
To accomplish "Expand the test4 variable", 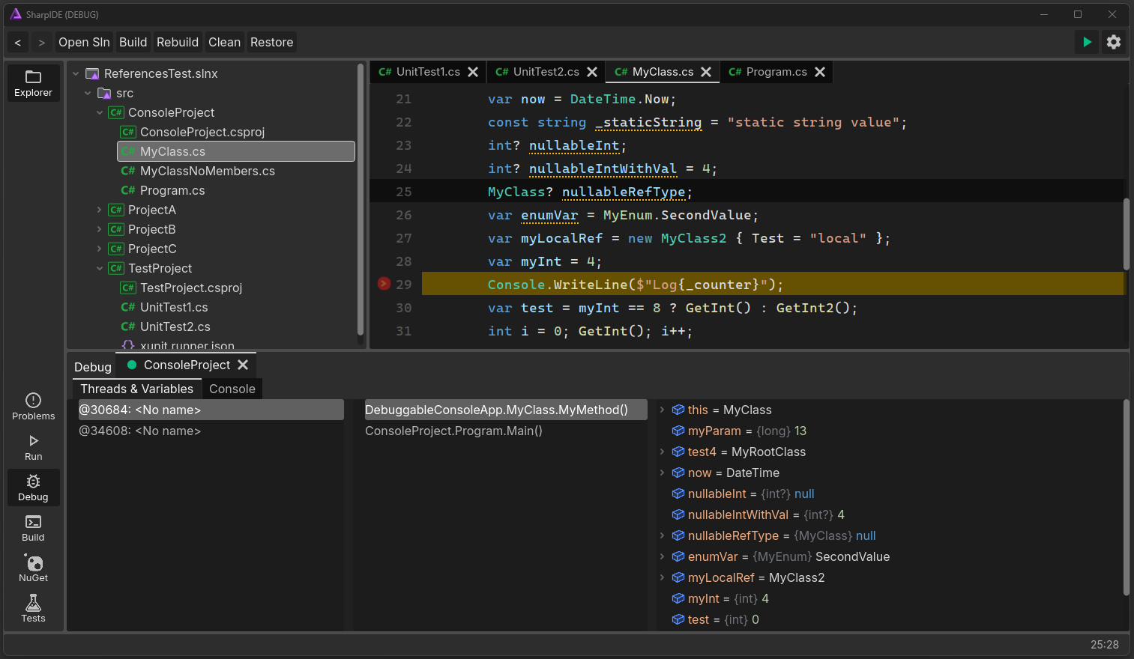I will [x=663, y=452].
